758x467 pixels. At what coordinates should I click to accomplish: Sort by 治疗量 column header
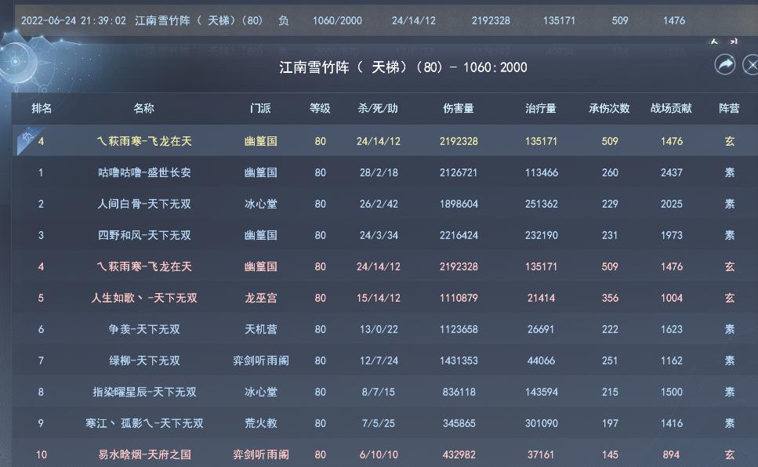[x=541, y=108]
